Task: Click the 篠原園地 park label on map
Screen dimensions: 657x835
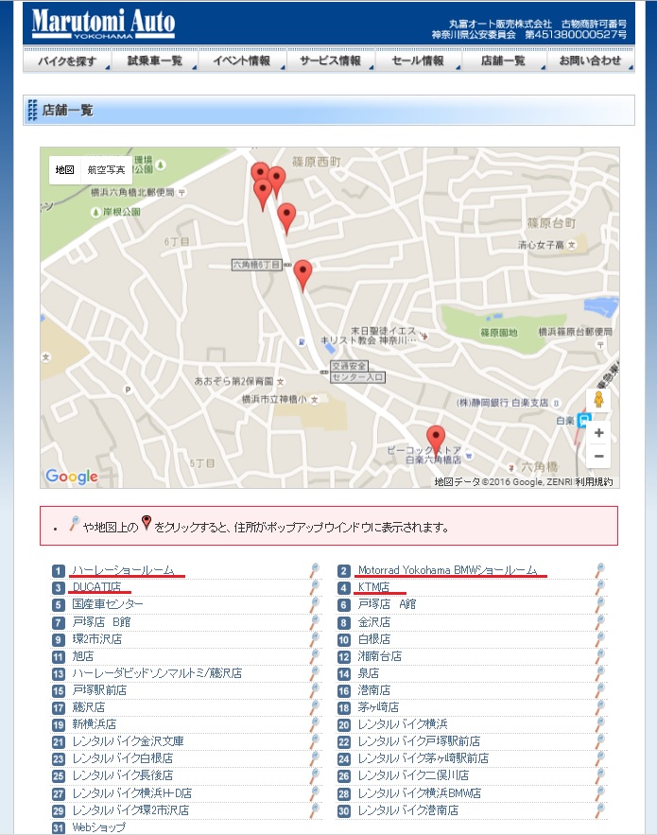Action: pyautogui.click(x=499, y=332)
